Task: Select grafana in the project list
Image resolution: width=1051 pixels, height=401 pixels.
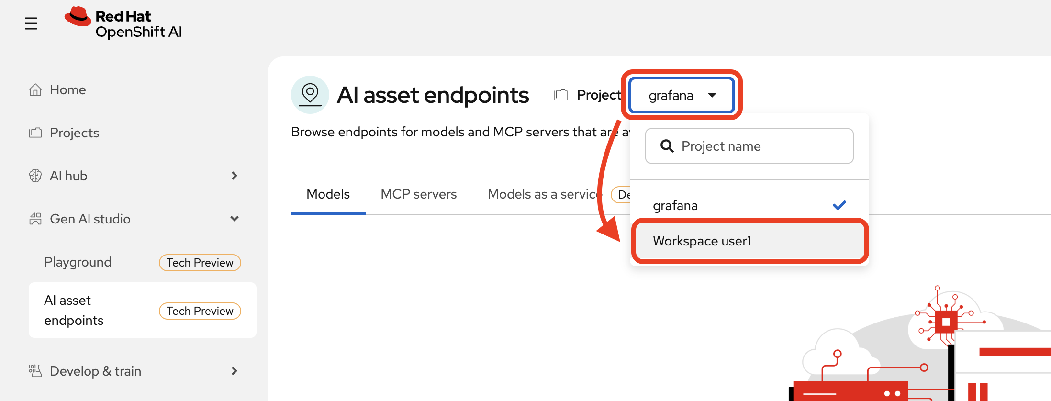Action: point(749,205)
